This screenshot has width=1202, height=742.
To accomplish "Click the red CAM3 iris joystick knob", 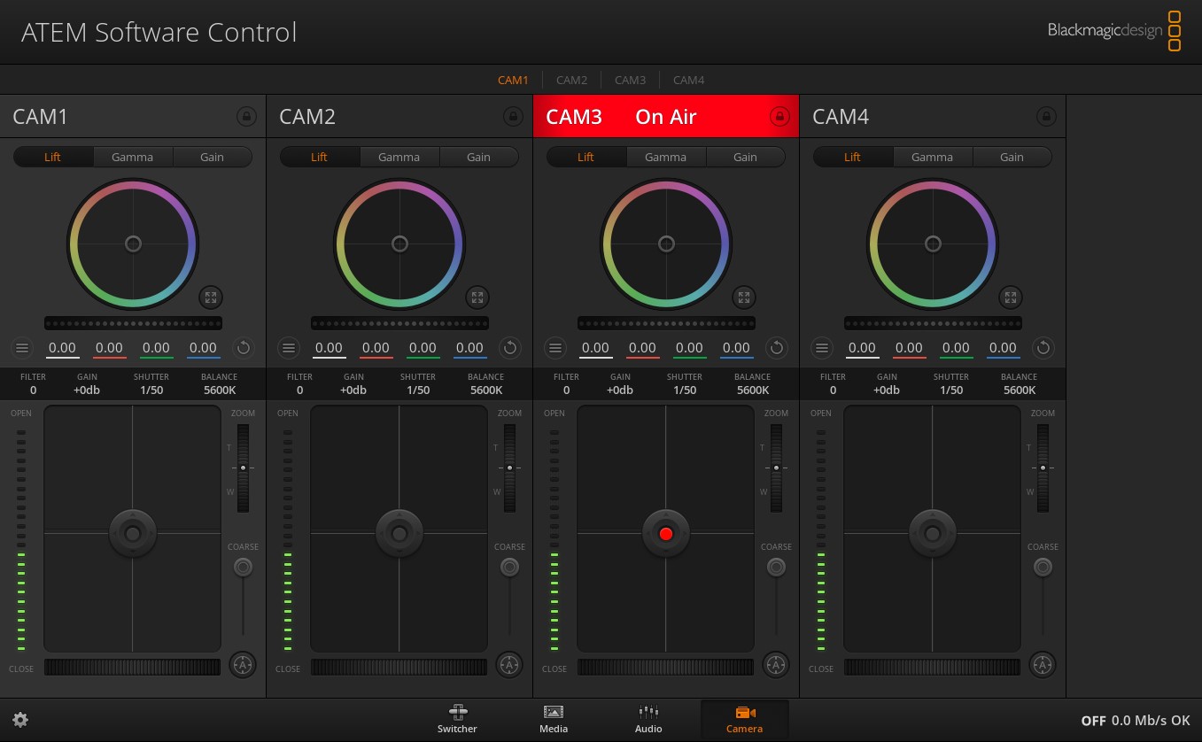I will tap(666, 533).
